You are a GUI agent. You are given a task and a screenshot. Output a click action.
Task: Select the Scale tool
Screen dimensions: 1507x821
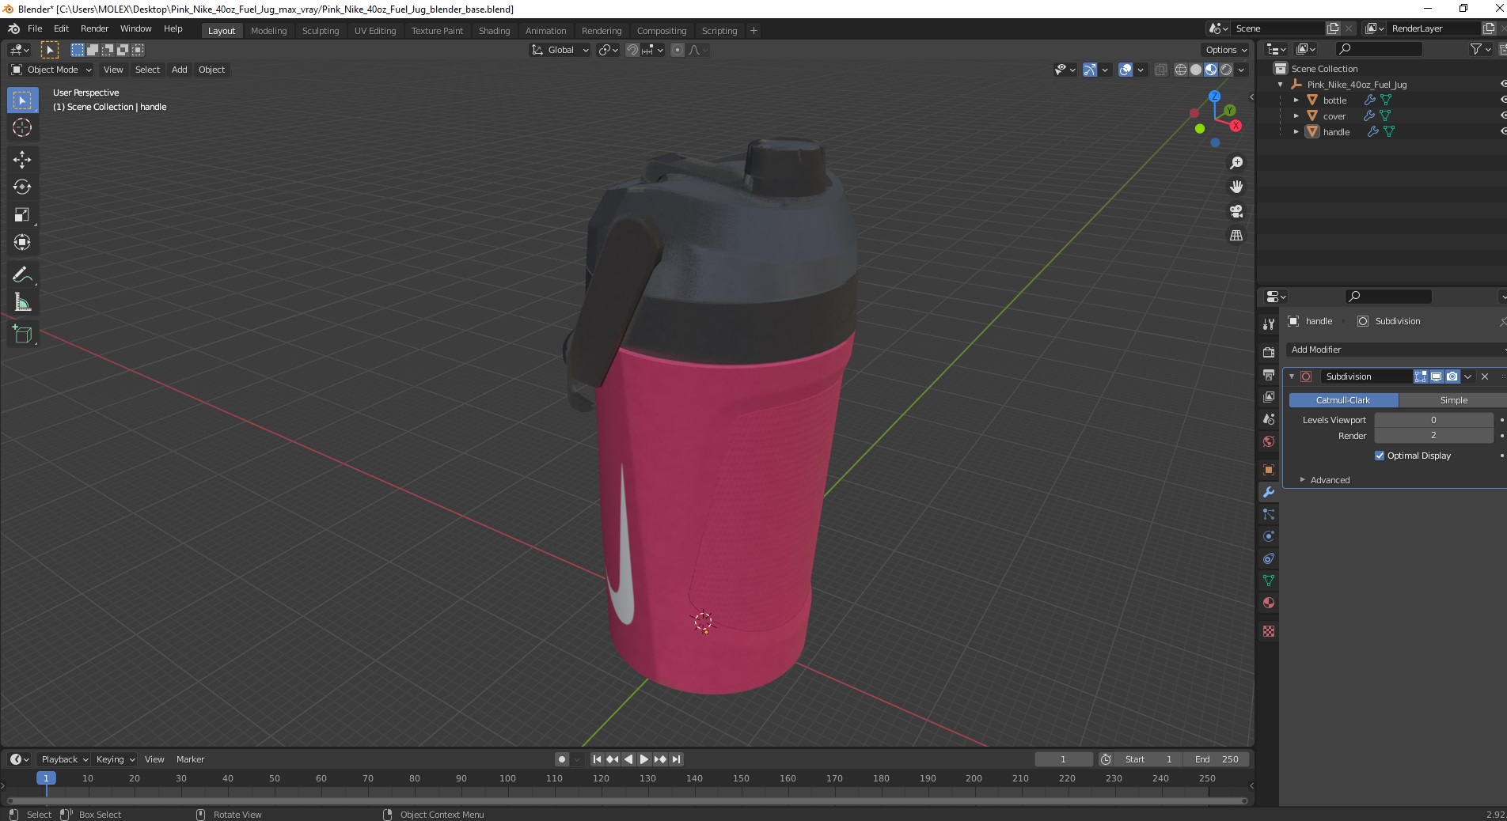pyautogui.click(x=22, y=214)
